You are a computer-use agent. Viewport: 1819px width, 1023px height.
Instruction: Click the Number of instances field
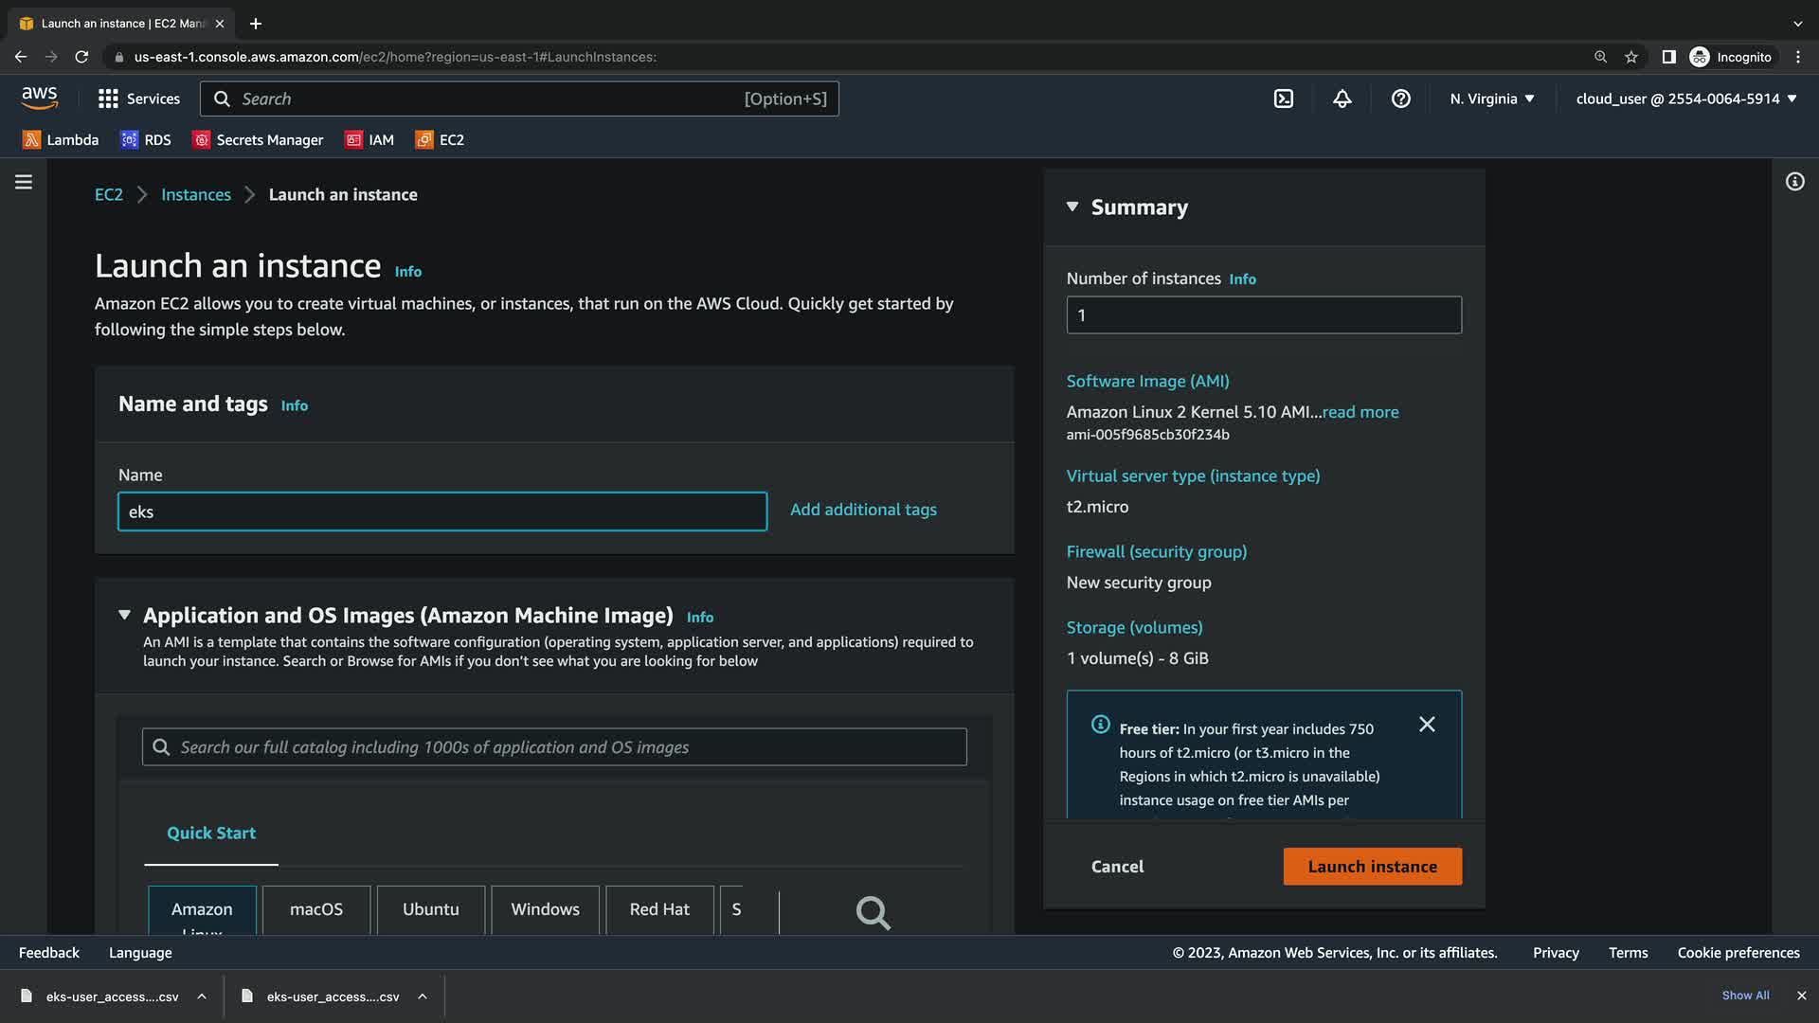(x=1263, y=315)
